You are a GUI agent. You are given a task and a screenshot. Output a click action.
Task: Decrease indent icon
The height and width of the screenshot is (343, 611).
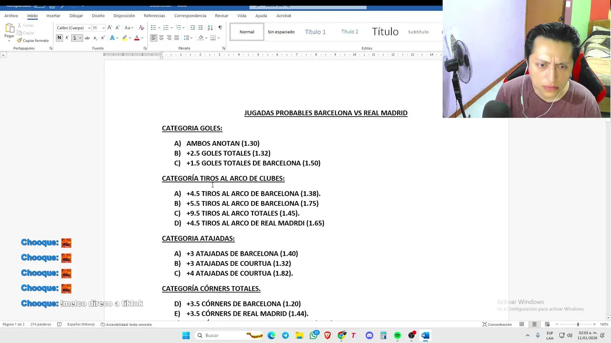click(193, 28)
